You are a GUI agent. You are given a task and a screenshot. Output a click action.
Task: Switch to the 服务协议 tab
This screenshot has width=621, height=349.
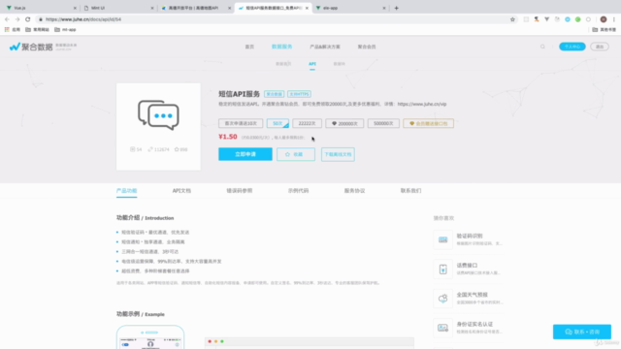point(354,191)
